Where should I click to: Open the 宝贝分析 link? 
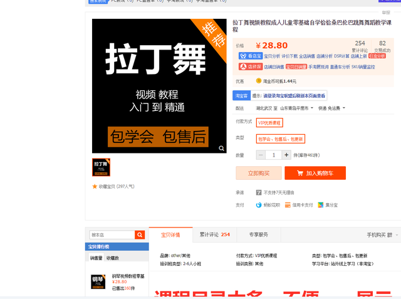[x=272, y=56]
